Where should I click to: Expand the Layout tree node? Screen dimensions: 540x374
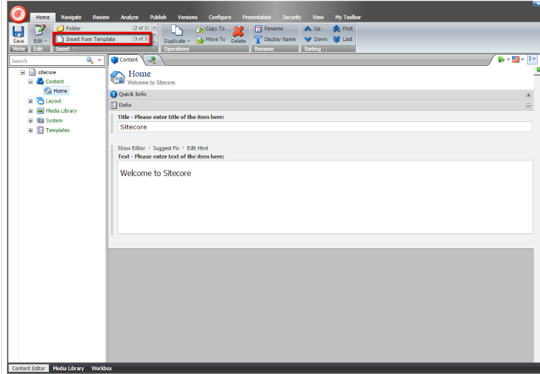click(x=30, y=101)
